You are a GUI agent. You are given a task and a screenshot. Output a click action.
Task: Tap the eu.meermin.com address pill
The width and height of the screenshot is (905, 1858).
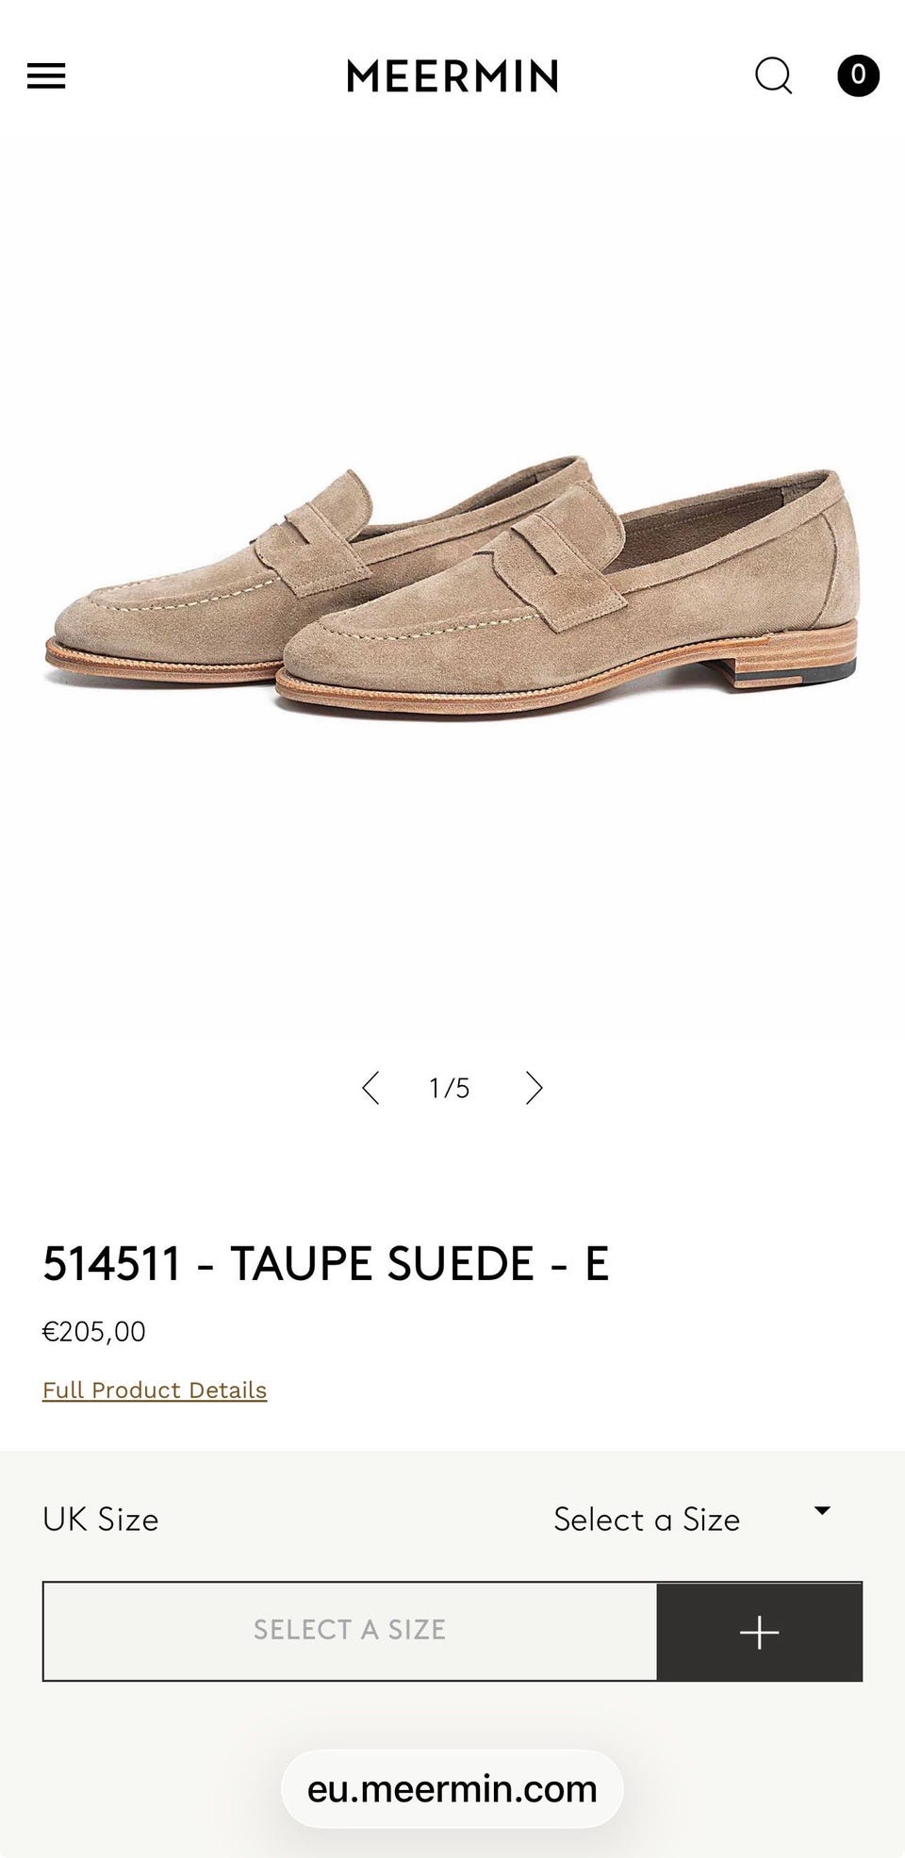click(x=452, y=1788)
